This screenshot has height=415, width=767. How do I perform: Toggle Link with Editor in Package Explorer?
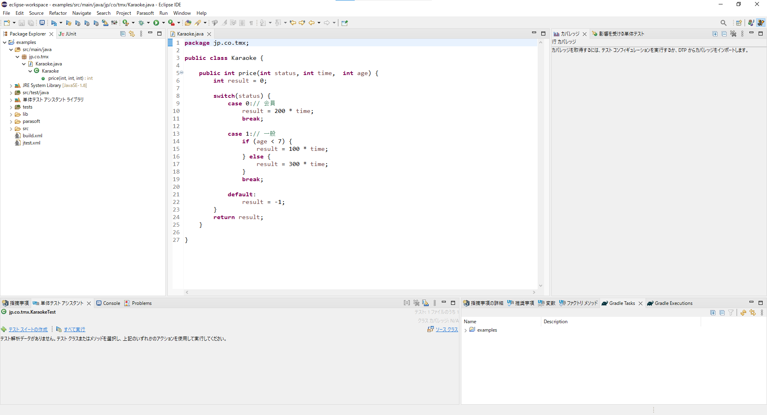[132, 34]
